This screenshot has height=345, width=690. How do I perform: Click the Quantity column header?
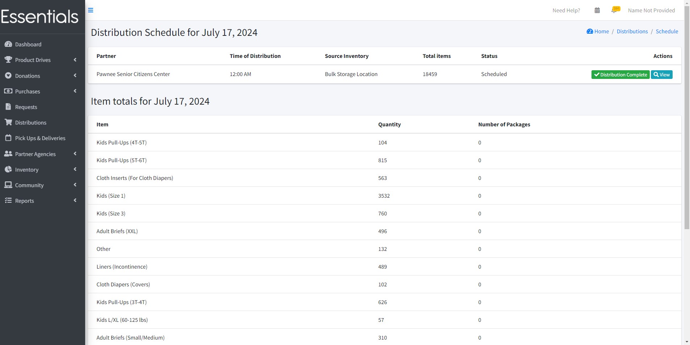pos(389,125)
